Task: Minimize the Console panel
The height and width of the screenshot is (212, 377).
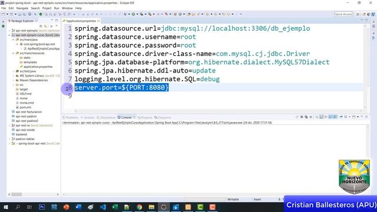Action: [362, 117]
